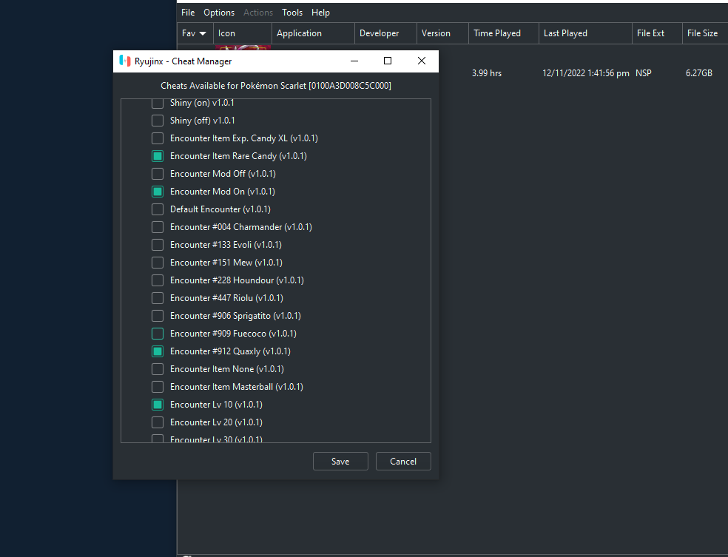Click the 3.99 hrs time played cell

(x=487, y=73)
